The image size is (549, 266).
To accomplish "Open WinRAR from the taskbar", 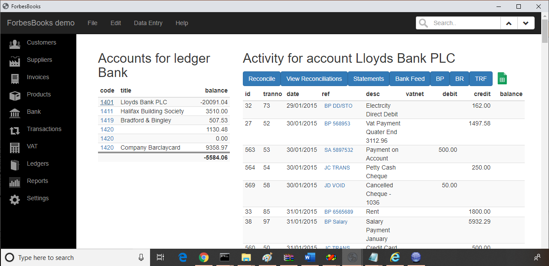I will pos(288,257).
